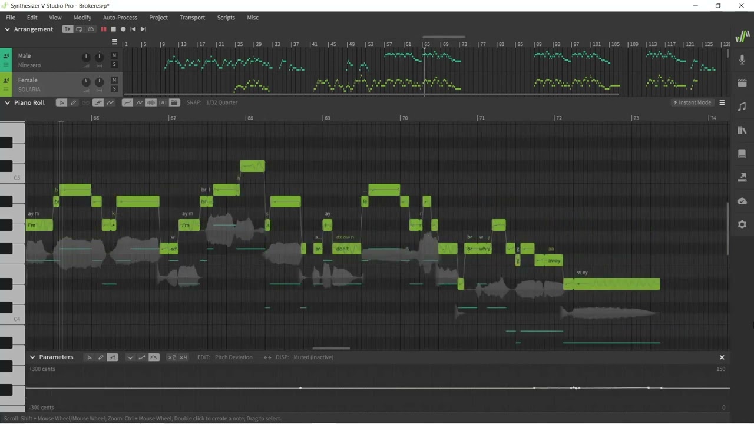
Task: Click the Female track voice icon
Action: pyautogui.click(x=6, y=80)
